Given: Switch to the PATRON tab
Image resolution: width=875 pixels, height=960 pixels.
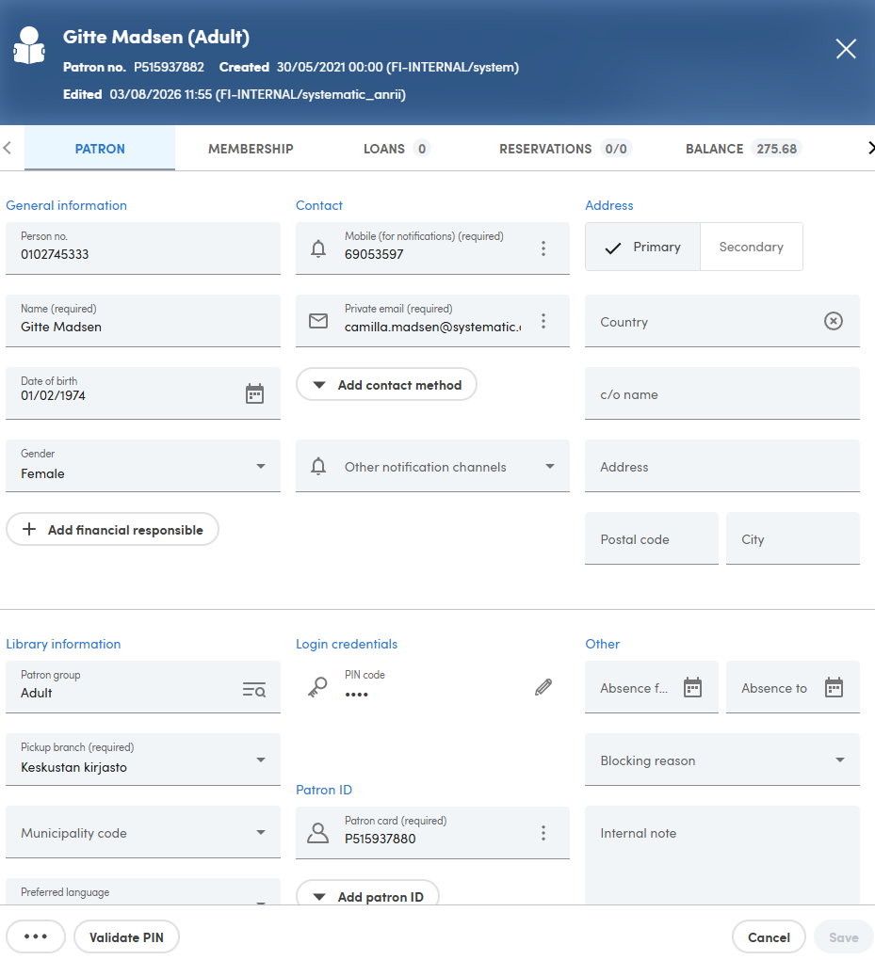Looking at the screenshot, I should tap(100, 148).
